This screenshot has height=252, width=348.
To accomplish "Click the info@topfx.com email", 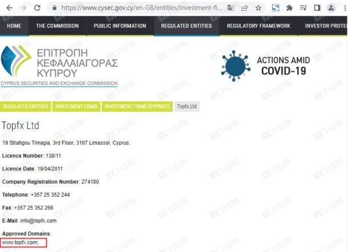I will 38,221.
